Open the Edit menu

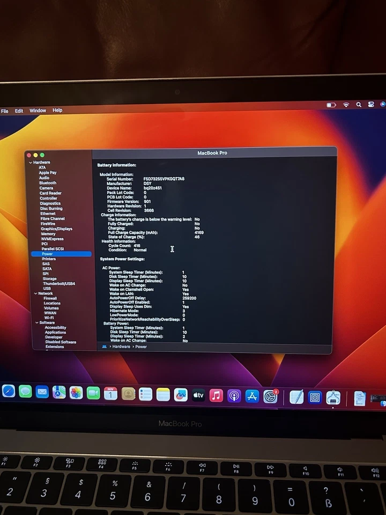(19, 111)
